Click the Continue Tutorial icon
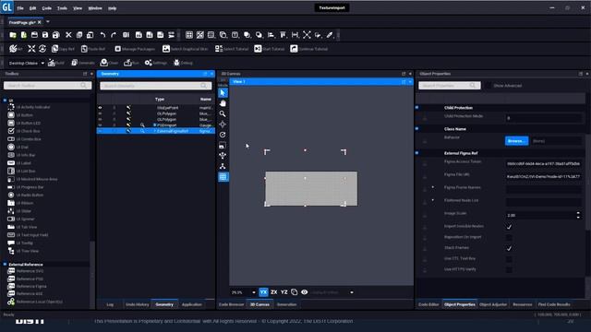This screenshot has width=591, height=332. point(294,49)
